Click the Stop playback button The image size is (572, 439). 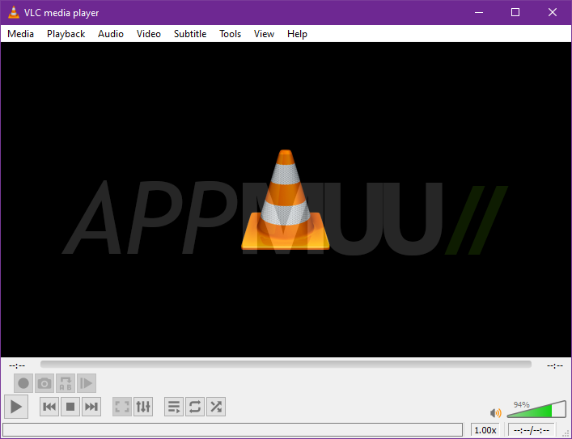[70, 407]
